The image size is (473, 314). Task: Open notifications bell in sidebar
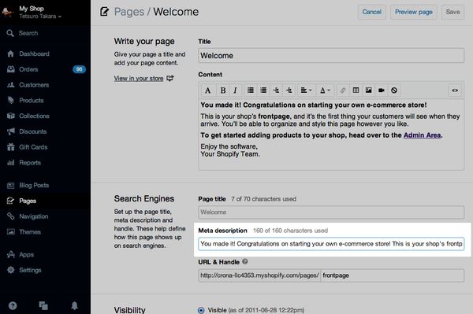click(75, 305)
